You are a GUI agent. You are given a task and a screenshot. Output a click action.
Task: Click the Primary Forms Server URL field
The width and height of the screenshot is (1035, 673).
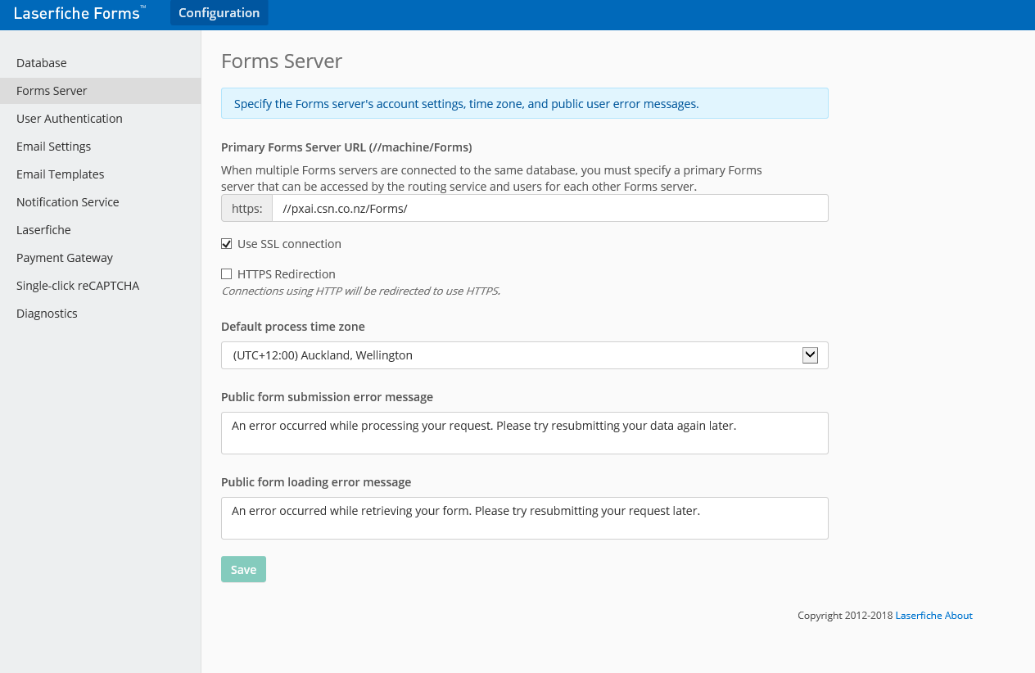(x=549, y=208)
